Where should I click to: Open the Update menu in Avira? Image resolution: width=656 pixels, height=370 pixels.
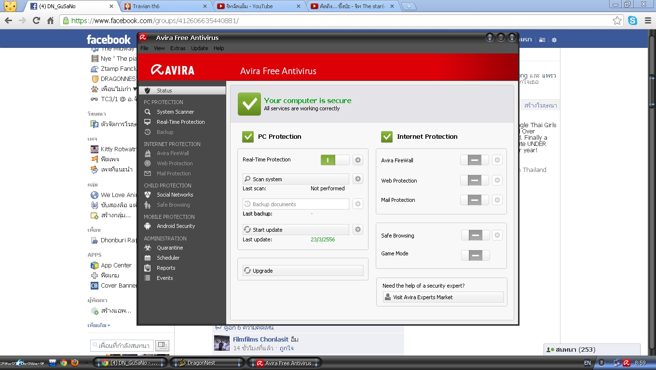click(199, 48)
